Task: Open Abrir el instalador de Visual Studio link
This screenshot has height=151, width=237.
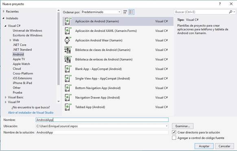Action: 31,113
